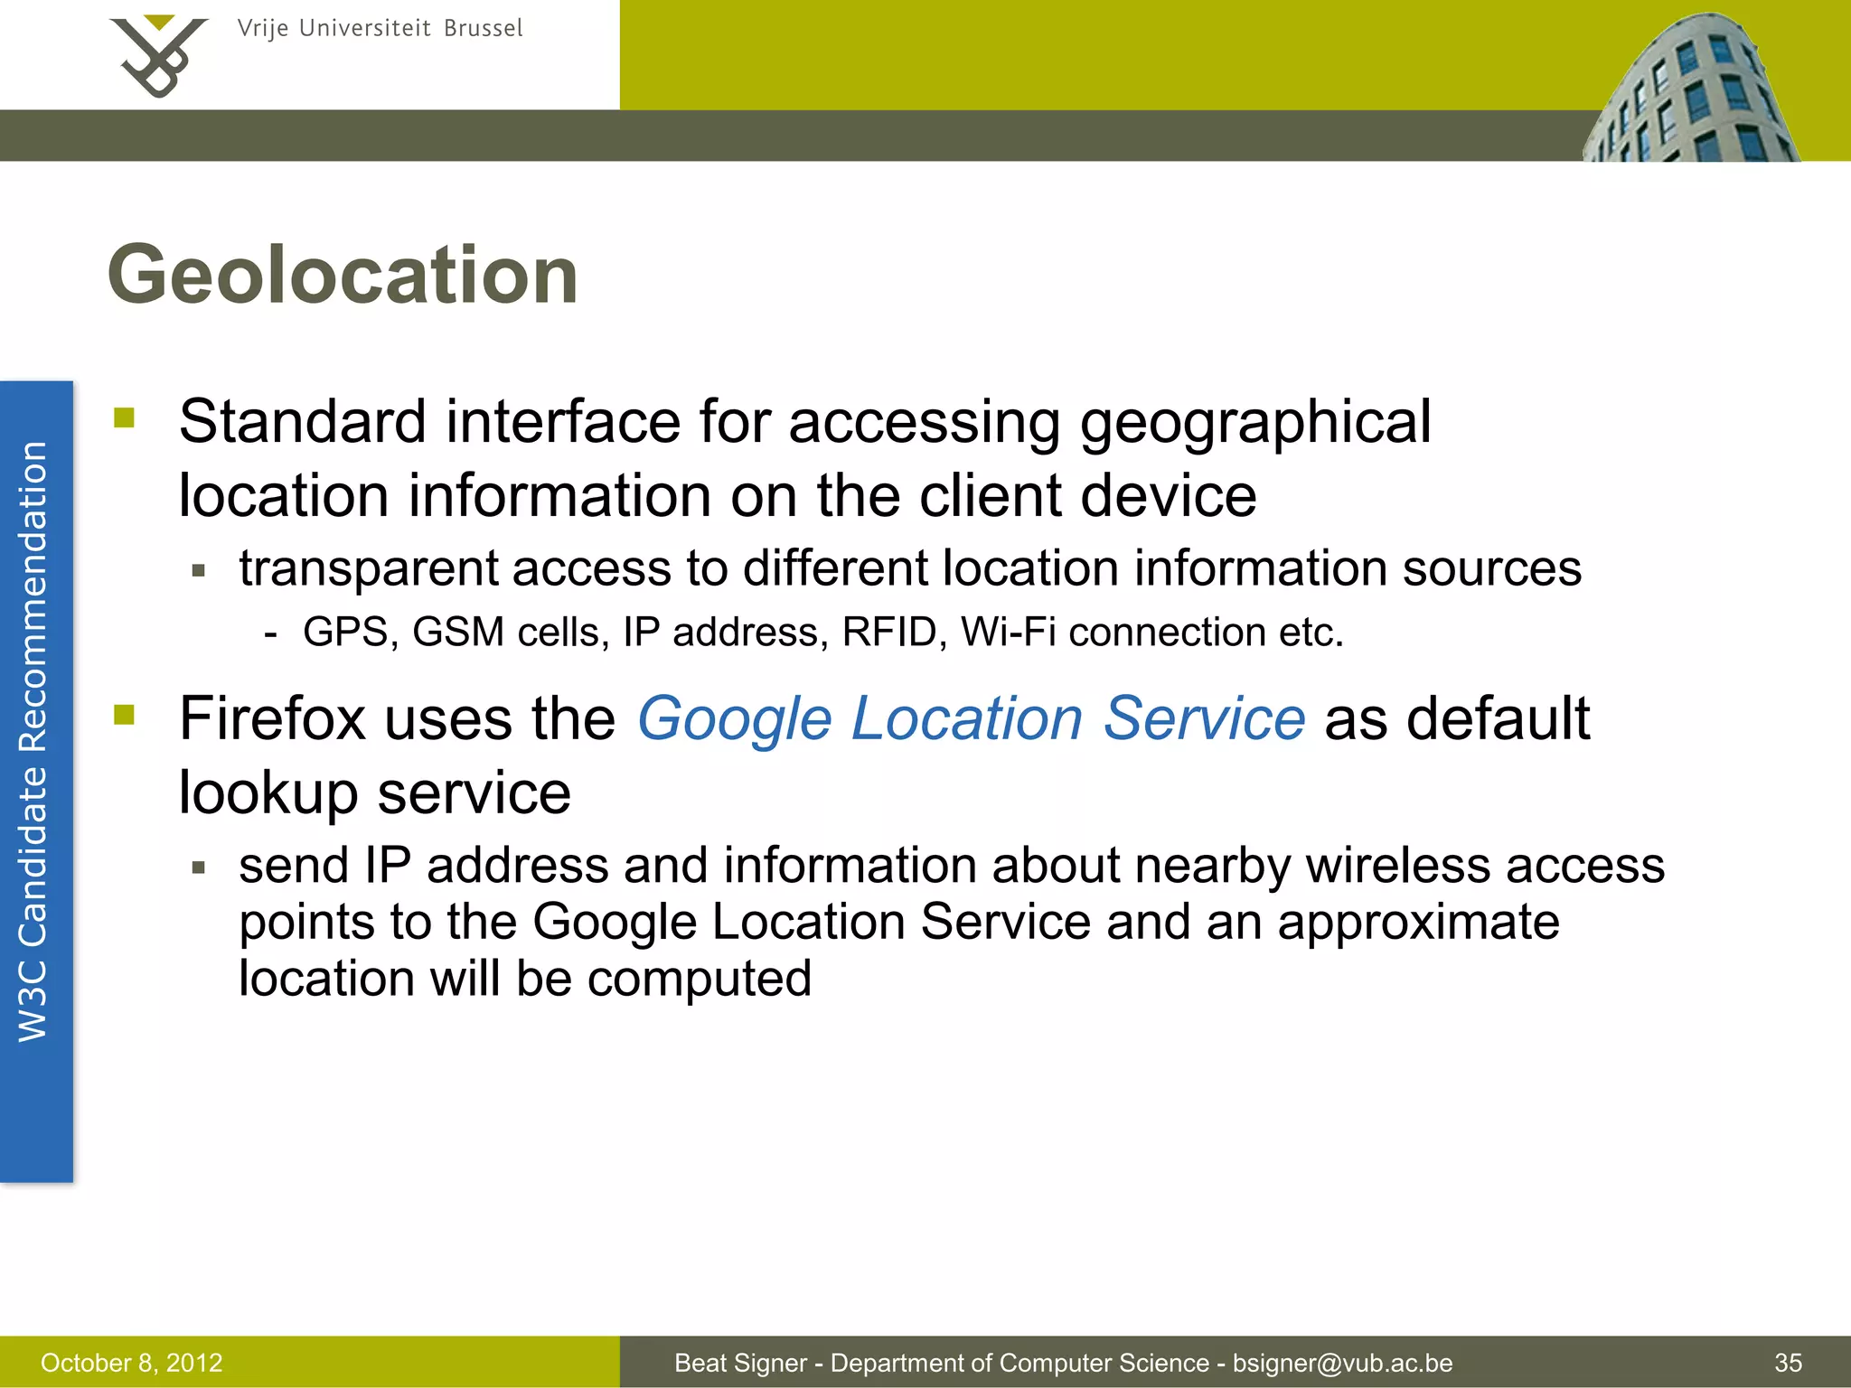Screen dimensions: 1851x1388
Task: Click the 'October 8, 2012' footer date
Action: coord(132,1363)
